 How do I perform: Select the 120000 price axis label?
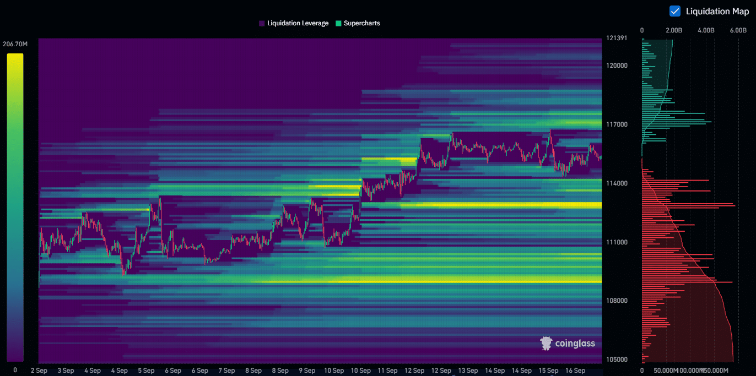617,66
